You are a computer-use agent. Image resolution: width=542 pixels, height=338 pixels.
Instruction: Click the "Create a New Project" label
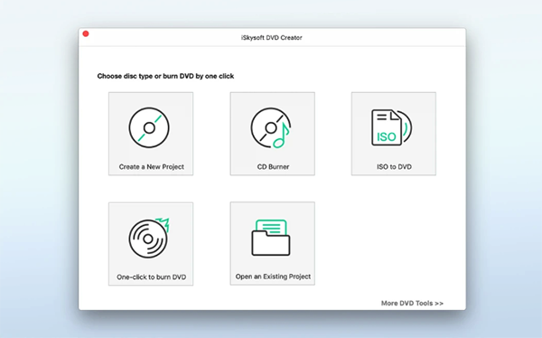152,167
